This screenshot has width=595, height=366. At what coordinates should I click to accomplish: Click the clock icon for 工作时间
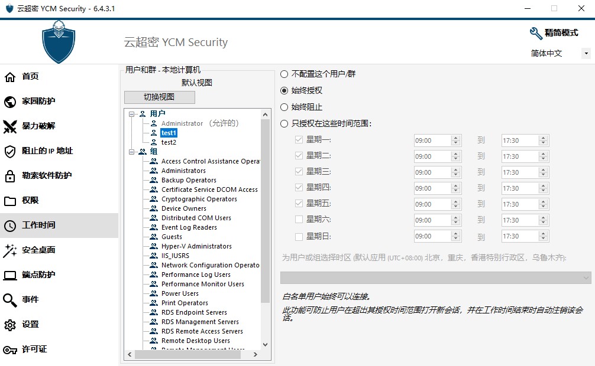[x=10, y=226]
